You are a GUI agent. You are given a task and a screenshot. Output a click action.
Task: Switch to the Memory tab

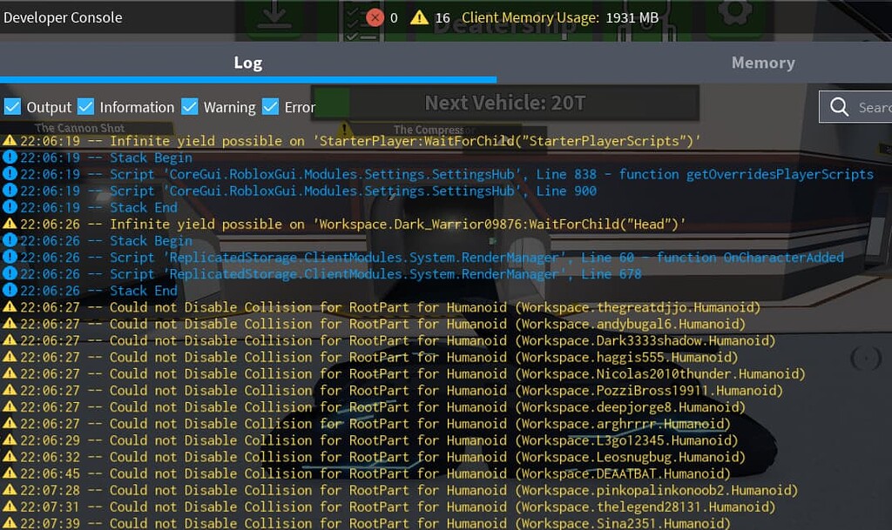[762, 62]
